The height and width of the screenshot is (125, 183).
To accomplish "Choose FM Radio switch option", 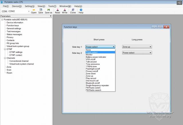I will click(x=100, y=88).
